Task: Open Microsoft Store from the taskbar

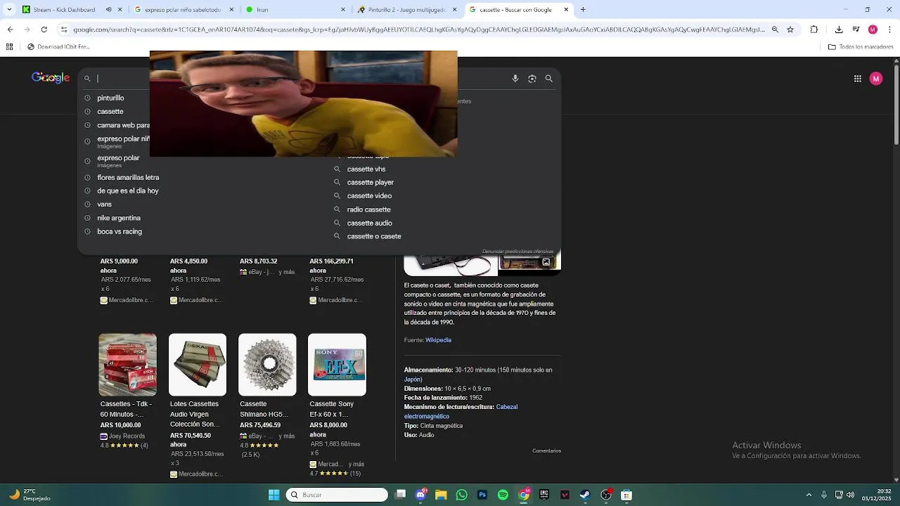Action: pyautogui.click(x=626, y=495)
